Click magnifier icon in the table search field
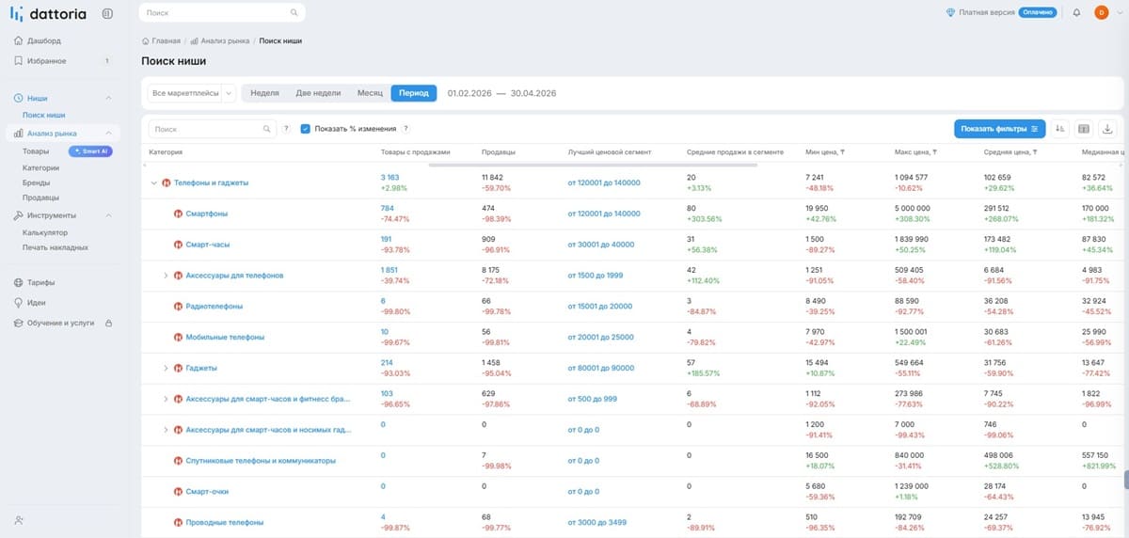The height and width of the screenshot is (538, 1129). click(x=265, y=129)
